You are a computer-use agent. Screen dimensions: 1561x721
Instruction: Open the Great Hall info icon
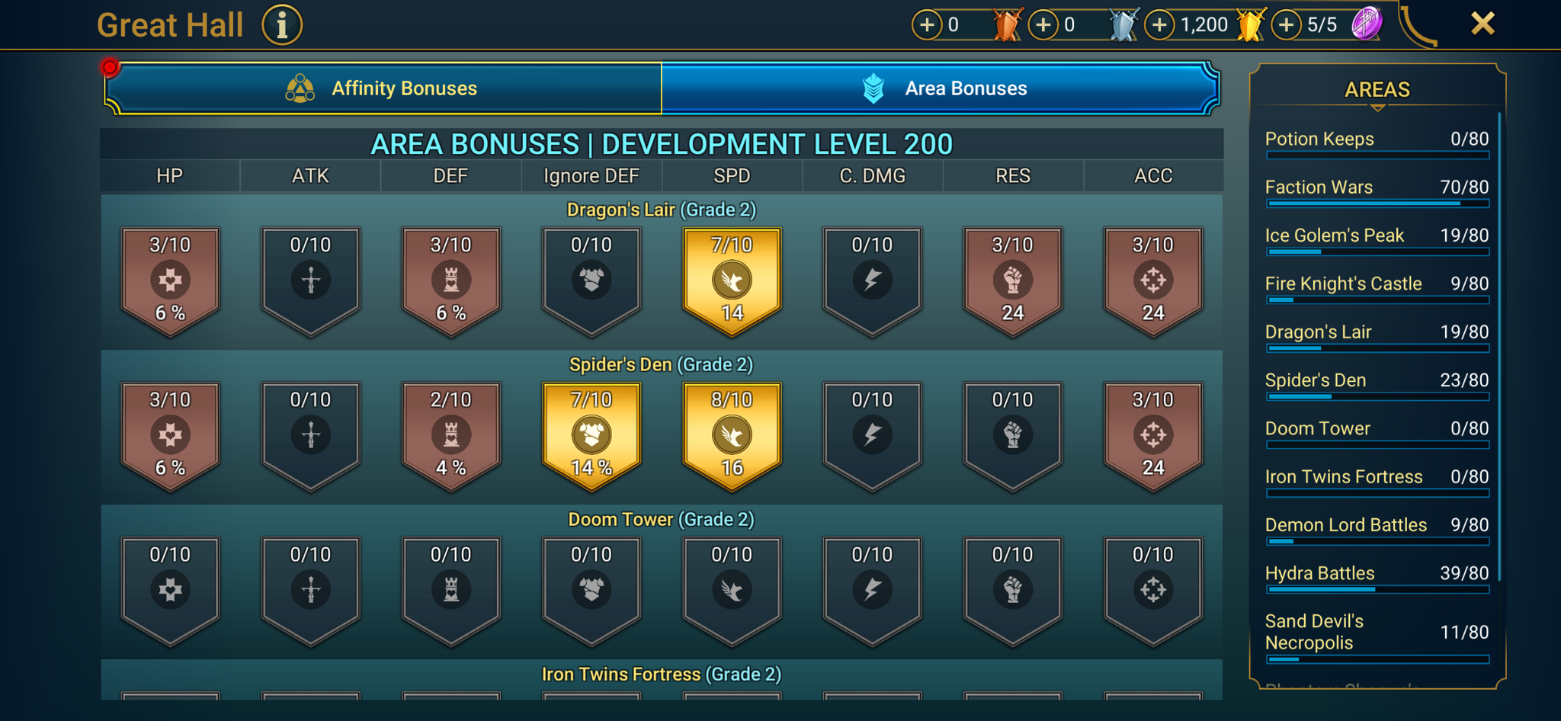pos(282,25)
